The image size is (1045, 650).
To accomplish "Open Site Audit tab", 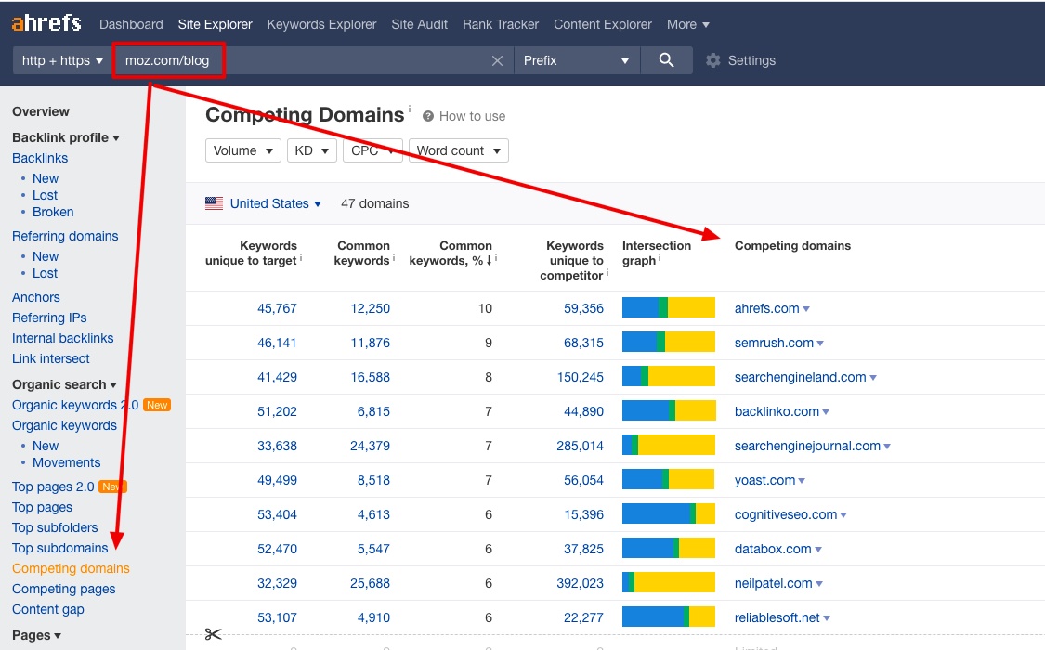I will click(x=419, y=25).
